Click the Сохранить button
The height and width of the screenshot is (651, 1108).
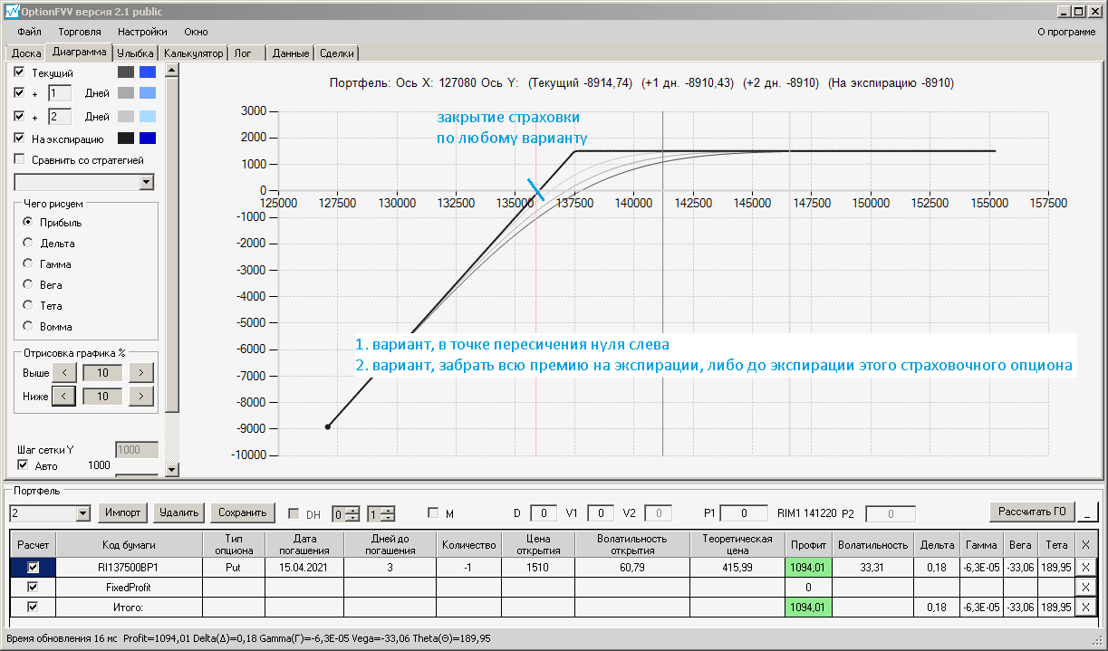pos(243,512)
